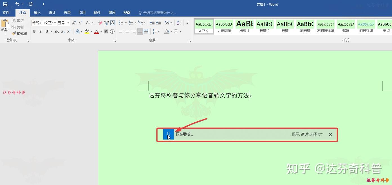Open the 字体 dialog launcher
The image size is (392, 185).
tap(115, 41)
